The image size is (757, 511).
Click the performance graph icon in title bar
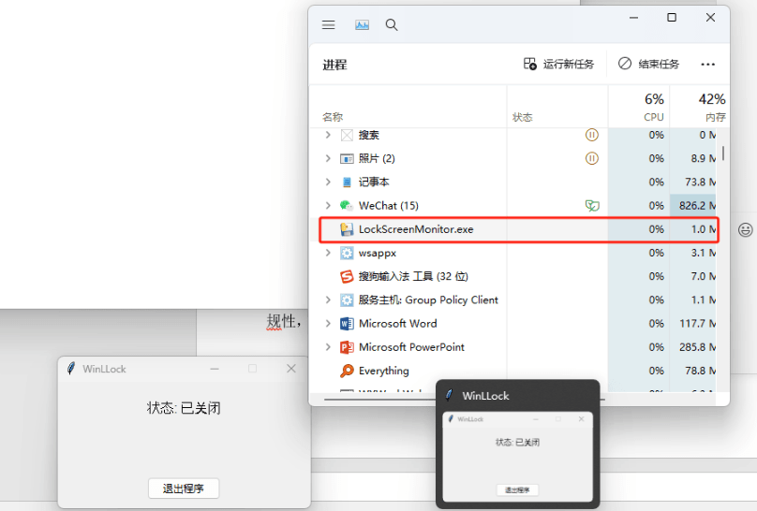pos(362,25)
